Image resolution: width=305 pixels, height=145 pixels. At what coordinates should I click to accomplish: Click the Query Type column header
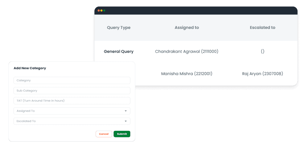(119, 28)
